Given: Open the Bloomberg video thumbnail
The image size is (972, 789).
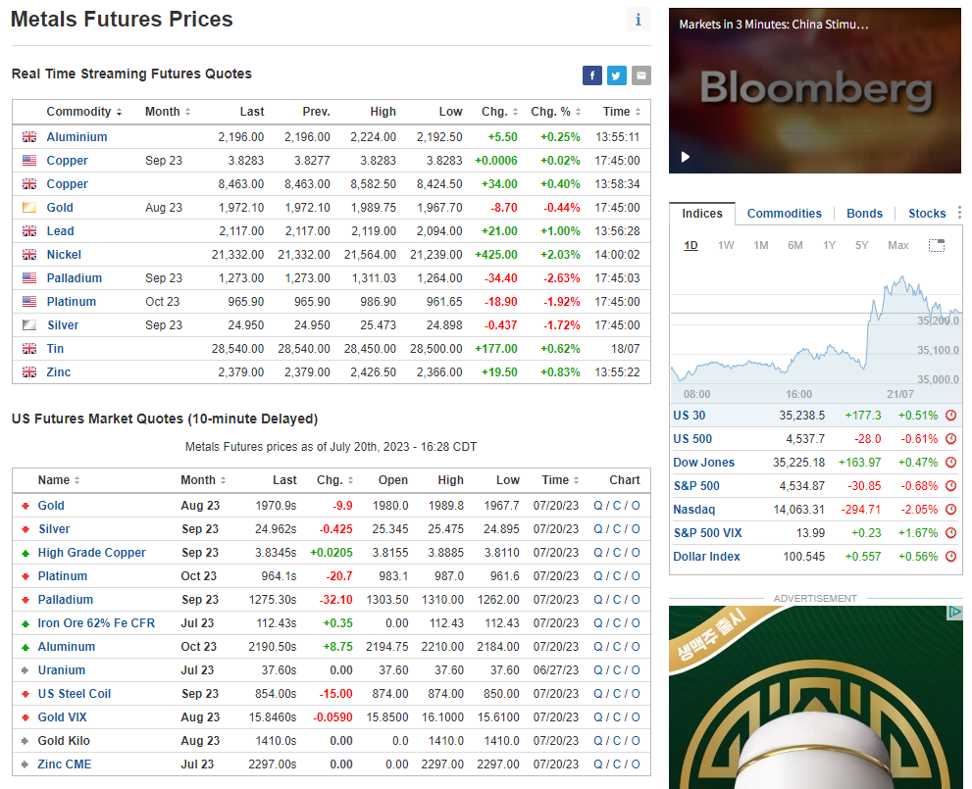Looking at the screenshot, I should click(x=814, y=90).
